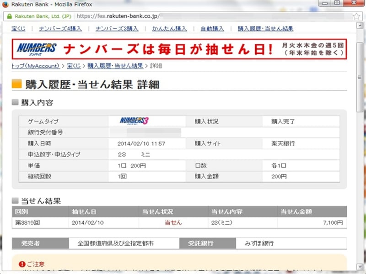Open the 宝くじ link in top navigation
This screenshot has height=274, width=366.
tap(18, 28)
